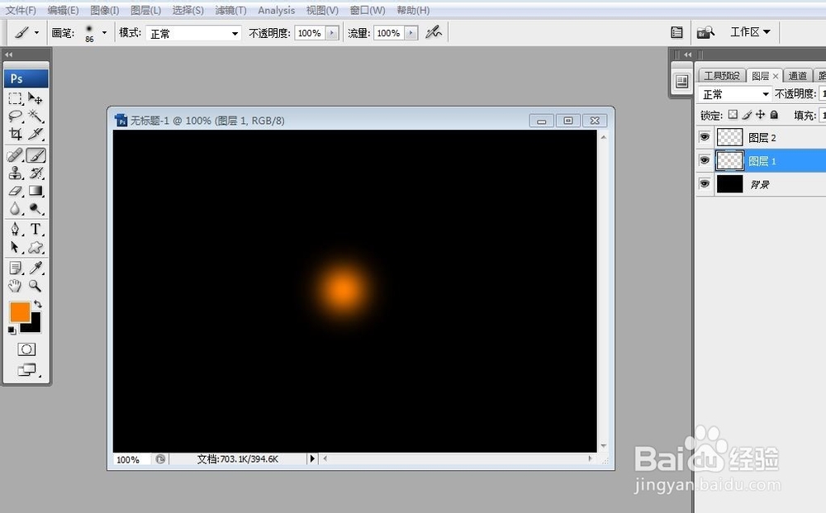
Task: Select the Custom Shape tool
Action: (36, 247)
